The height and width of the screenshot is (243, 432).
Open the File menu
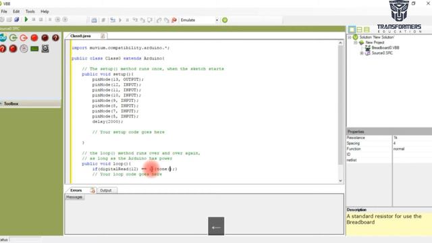[x=4, y=11]
